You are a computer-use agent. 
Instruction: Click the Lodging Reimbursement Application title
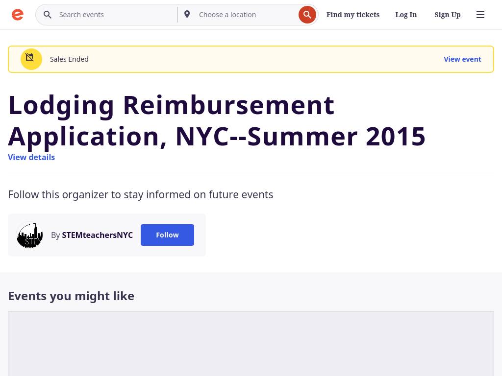217,120
